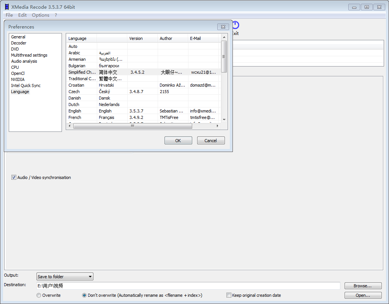Screen dimensions: 389x304
Task: Open the Save to folder dropdown
Action: point(65,277)
